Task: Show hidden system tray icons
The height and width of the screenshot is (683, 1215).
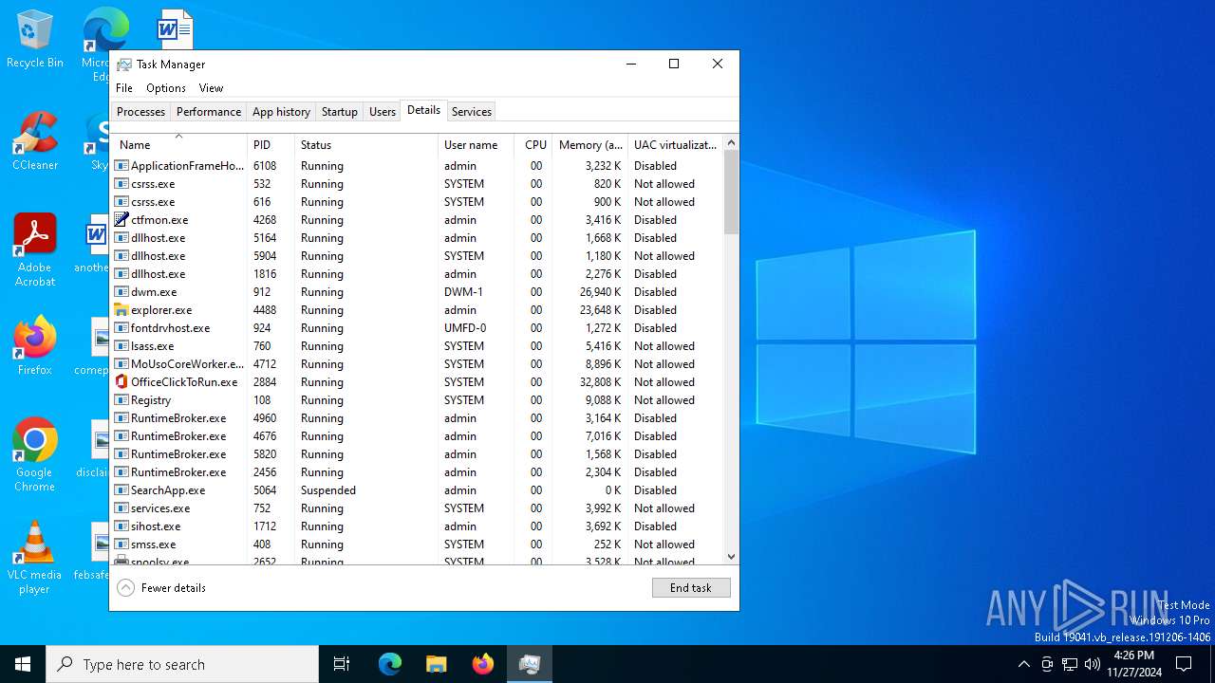Action: (1023, 664)
